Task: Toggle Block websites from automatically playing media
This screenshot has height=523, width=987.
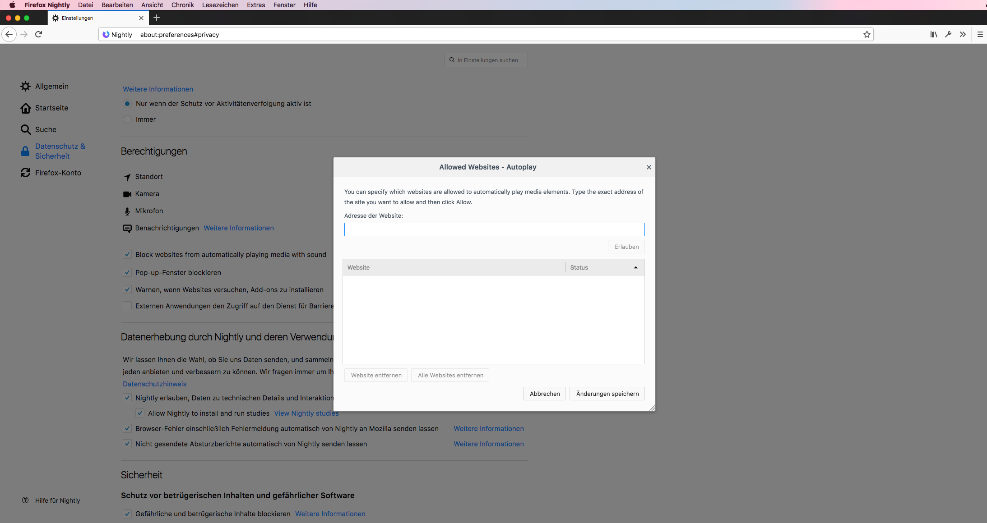Action: coord(127,255)
